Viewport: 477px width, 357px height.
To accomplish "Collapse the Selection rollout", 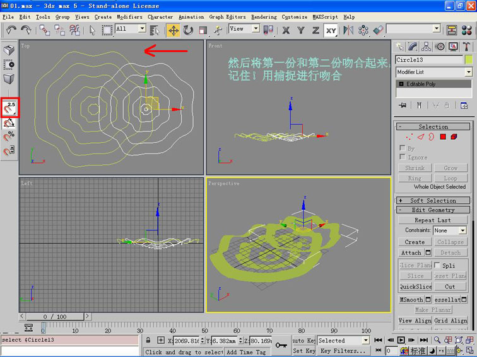I will pyautogui.click(x=433, y=127).
